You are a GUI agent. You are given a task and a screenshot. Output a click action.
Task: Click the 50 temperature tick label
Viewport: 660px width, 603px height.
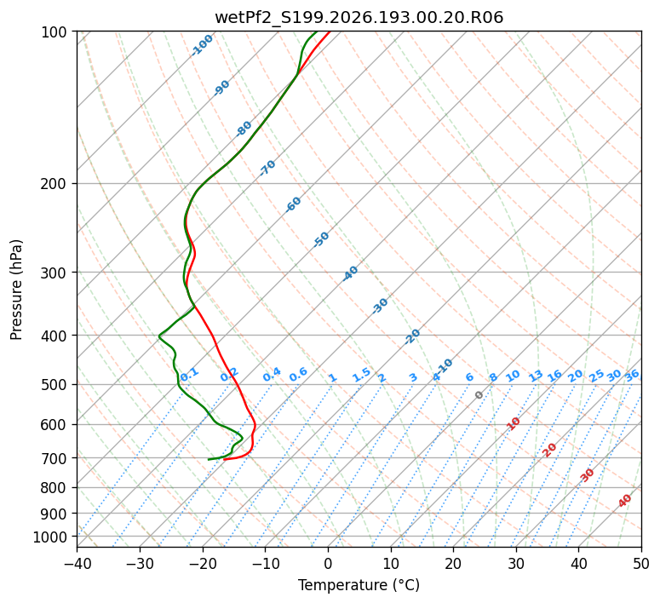coord(641,564)
